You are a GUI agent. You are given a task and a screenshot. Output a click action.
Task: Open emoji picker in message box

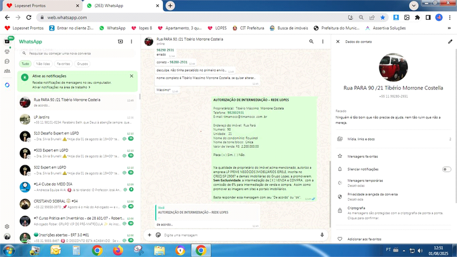pos(158,235)
